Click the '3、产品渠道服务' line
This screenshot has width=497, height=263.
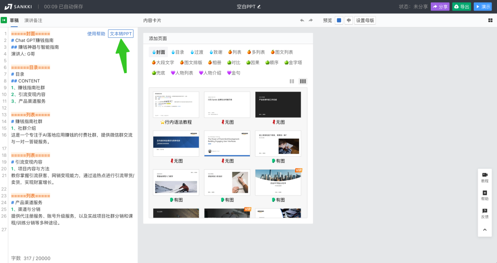pyautogui.click(x=28, y=101)
